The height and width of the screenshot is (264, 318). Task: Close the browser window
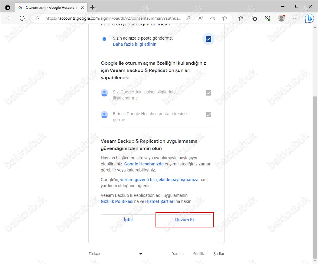tap(310, 6)
